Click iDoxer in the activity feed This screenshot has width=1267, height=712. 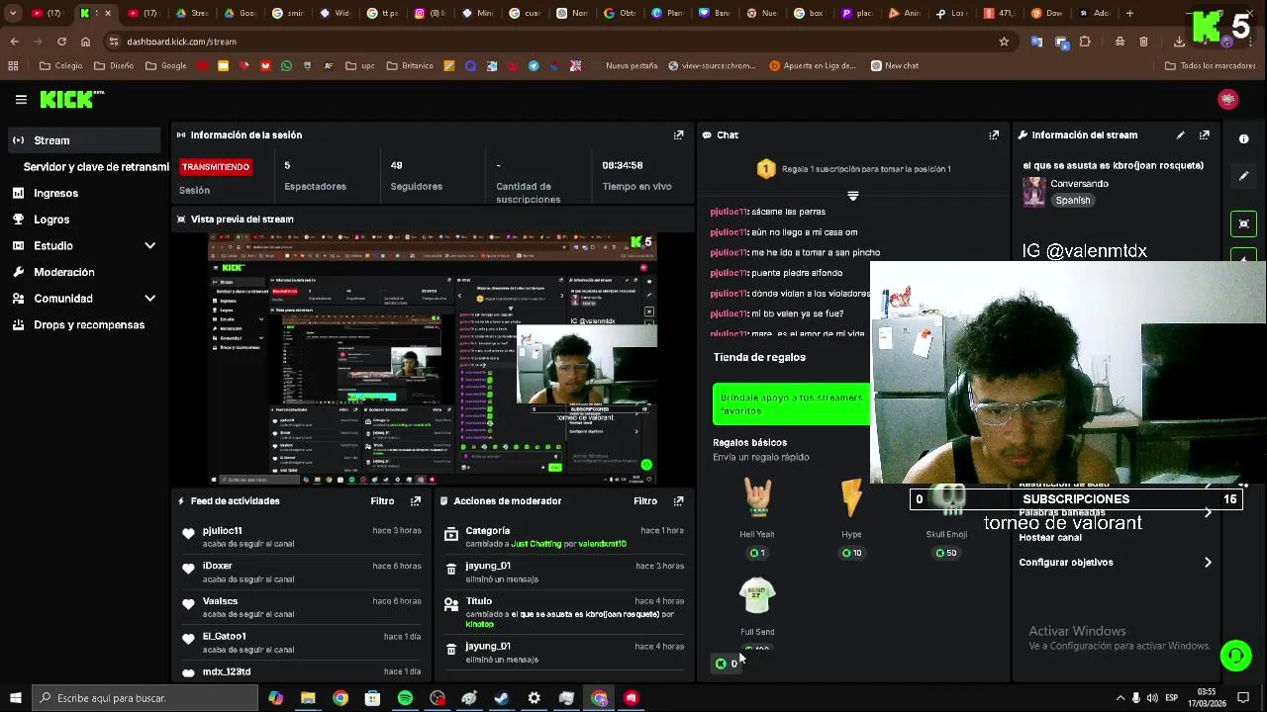point(218,566)
